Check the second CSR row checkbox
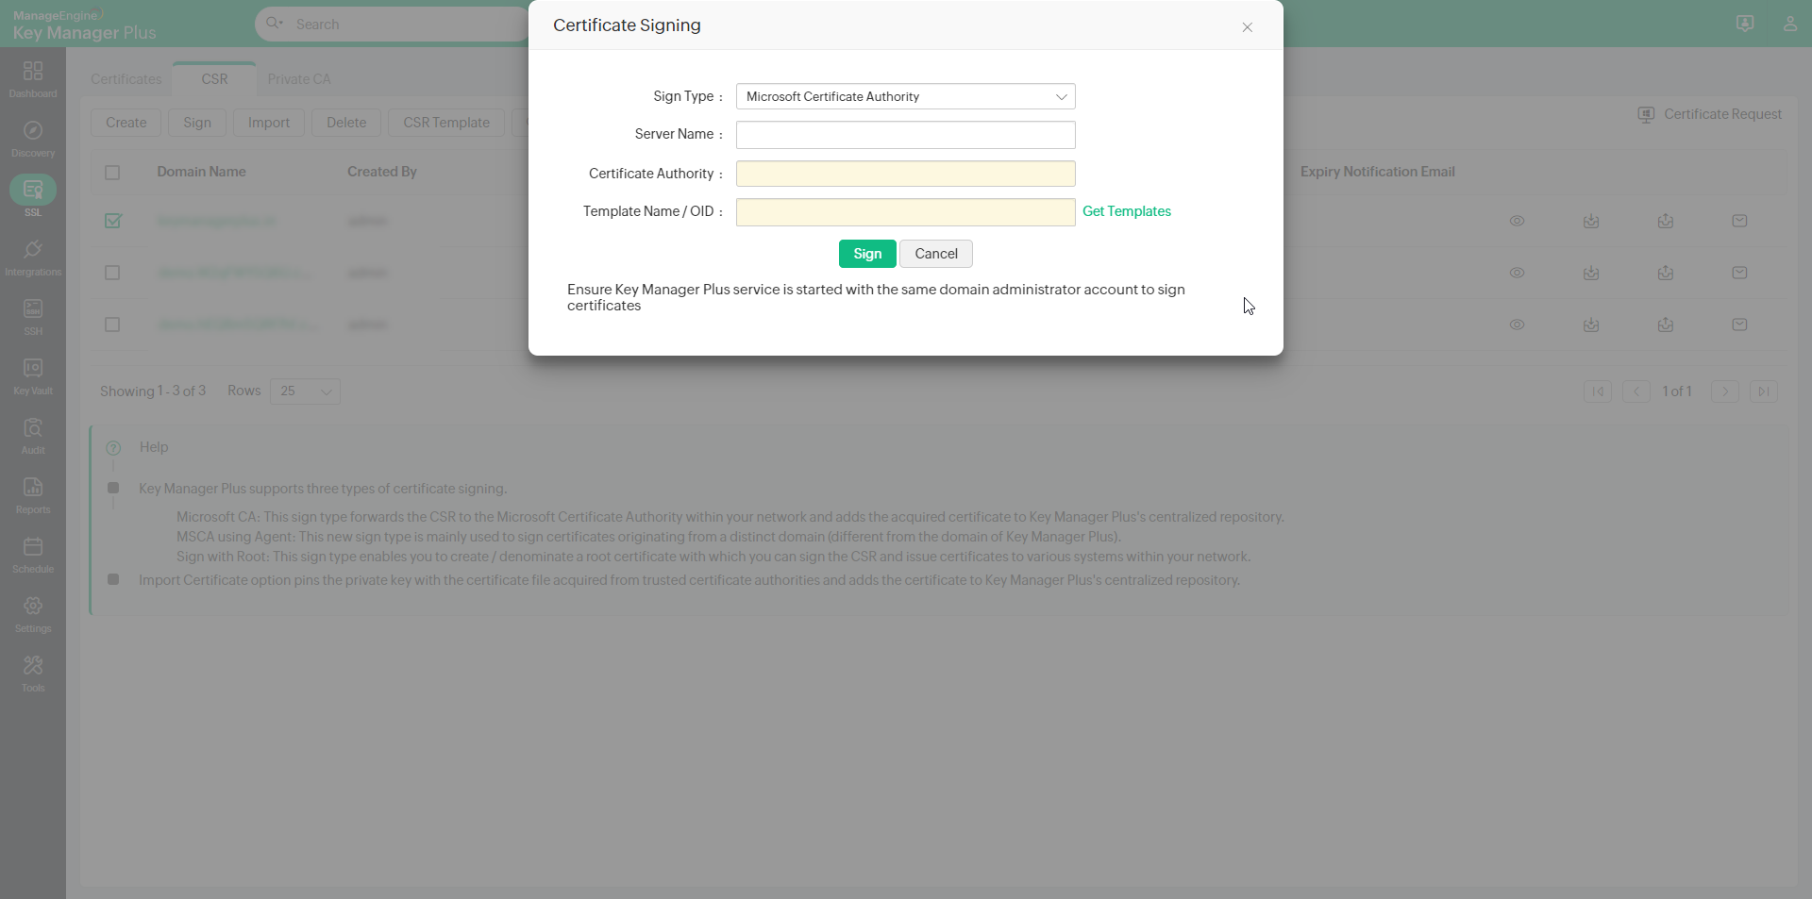Screen dimensions: 1812x899 (113, 273)
